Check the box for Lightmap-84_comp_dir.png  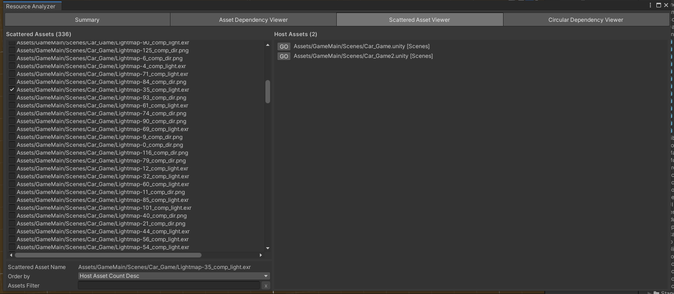click(12, 81)
